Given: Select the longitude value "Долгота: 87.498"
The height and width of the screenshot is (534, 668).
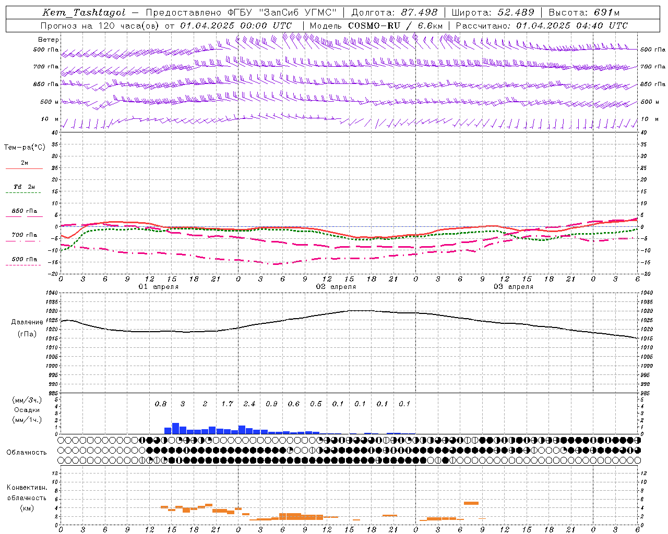Looking at the screenshot, I should coord(394,13).
